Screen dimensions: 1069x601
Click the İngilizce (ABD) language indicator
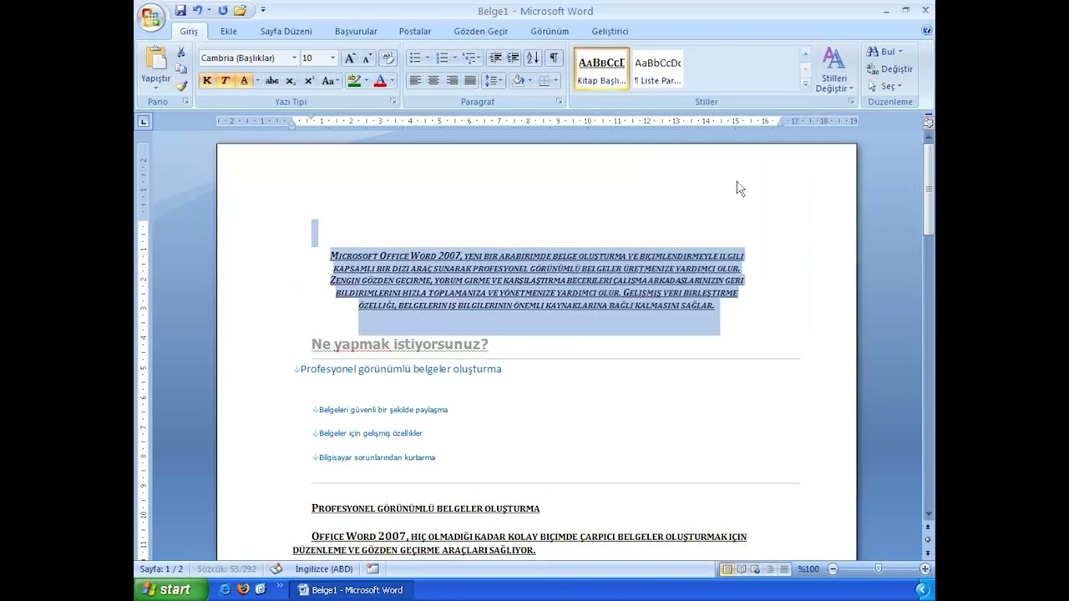(324, 568)
